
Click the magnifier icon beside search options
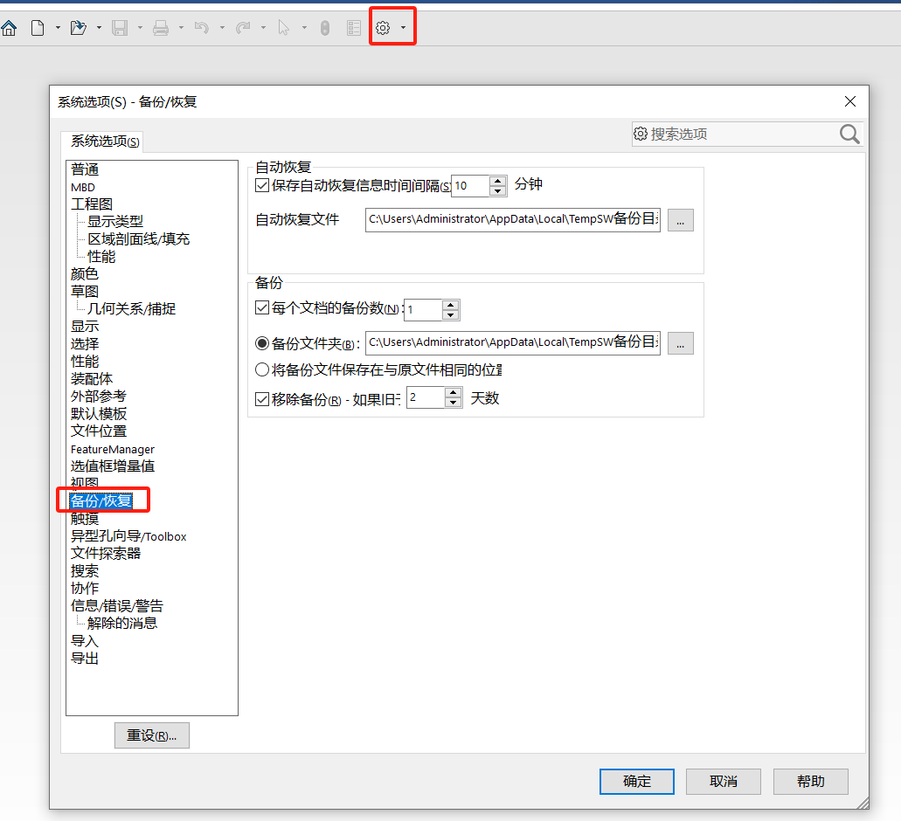pos(849,134)
